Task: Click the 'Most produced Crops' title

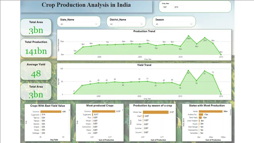Action: pyautogui.click(x=100, y=106)
